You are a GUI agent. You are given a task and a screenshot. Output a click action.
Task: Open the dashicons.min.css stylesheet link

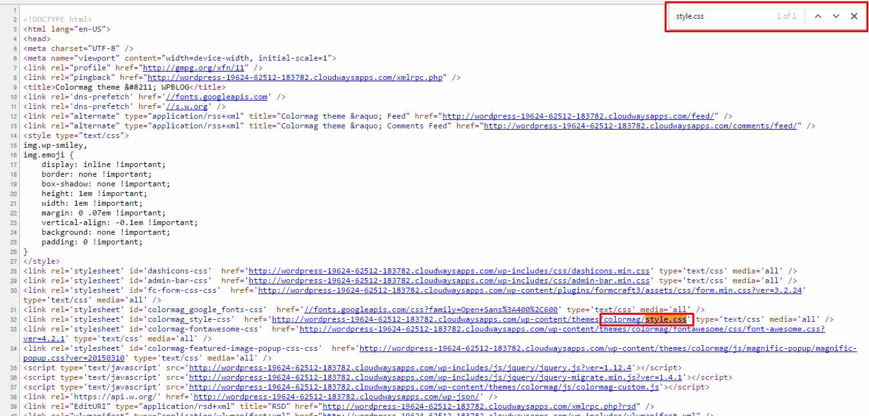(449, 271)
